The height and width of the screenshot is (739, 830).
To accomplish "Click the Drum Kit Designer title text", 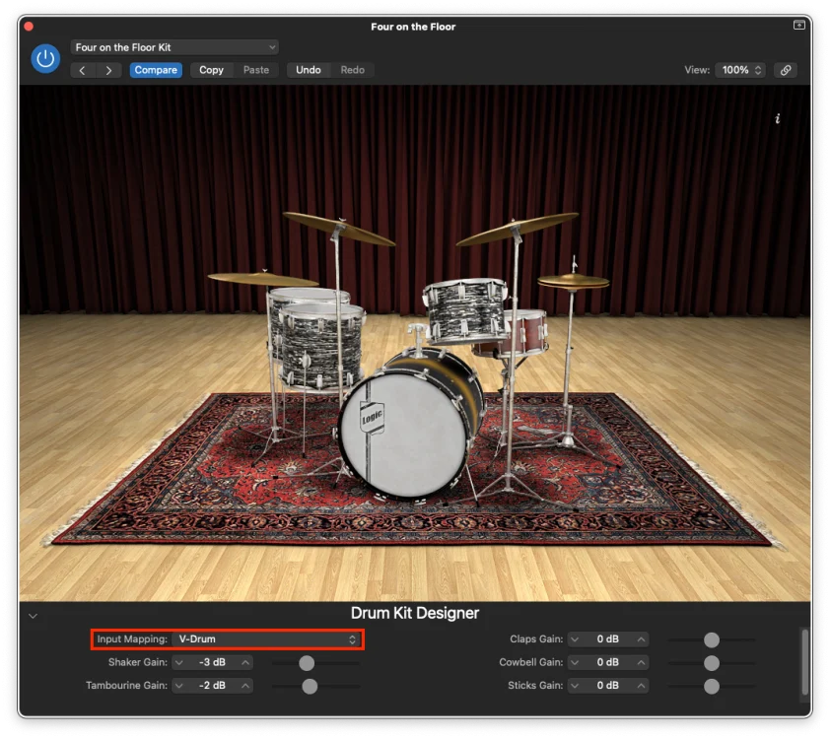I will click(414, 613).
